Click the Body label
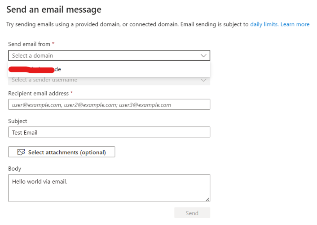This screenshot has height=225, width=317. coord(14,169)
